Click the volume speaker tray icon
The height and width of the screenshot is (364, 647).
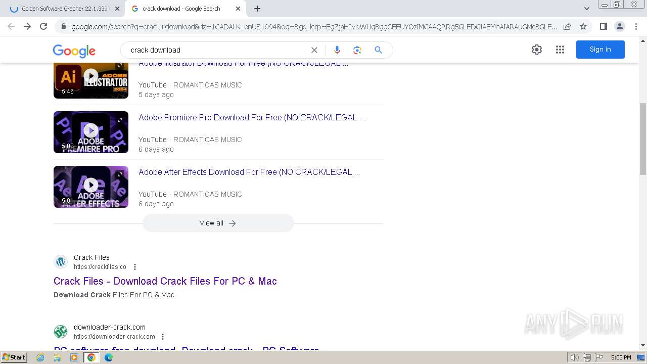tap(575, 357)
